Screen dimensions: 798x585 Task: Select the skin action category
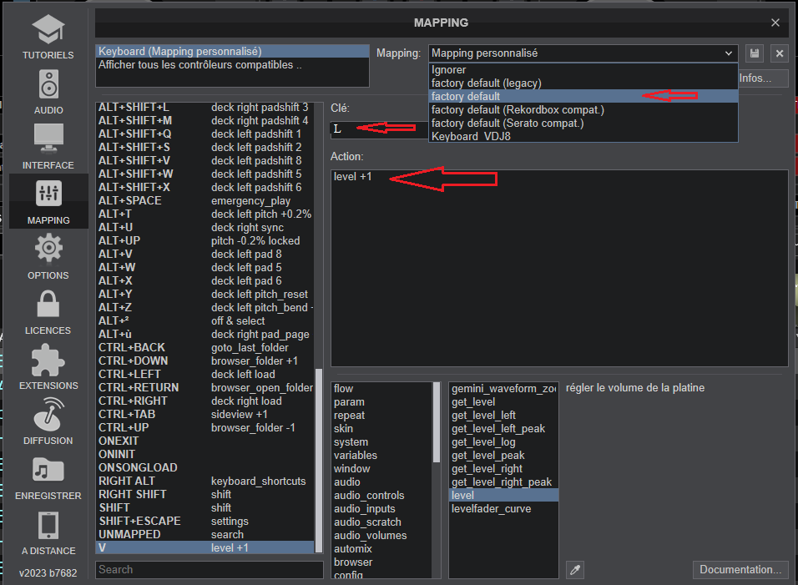click(x=381, y=429)
